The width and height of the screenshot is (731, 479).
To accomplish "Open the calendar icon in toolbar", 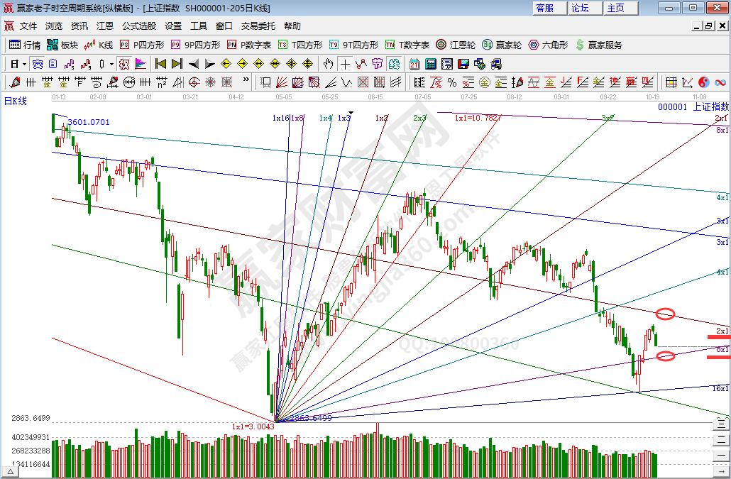I will pos(413,64).
